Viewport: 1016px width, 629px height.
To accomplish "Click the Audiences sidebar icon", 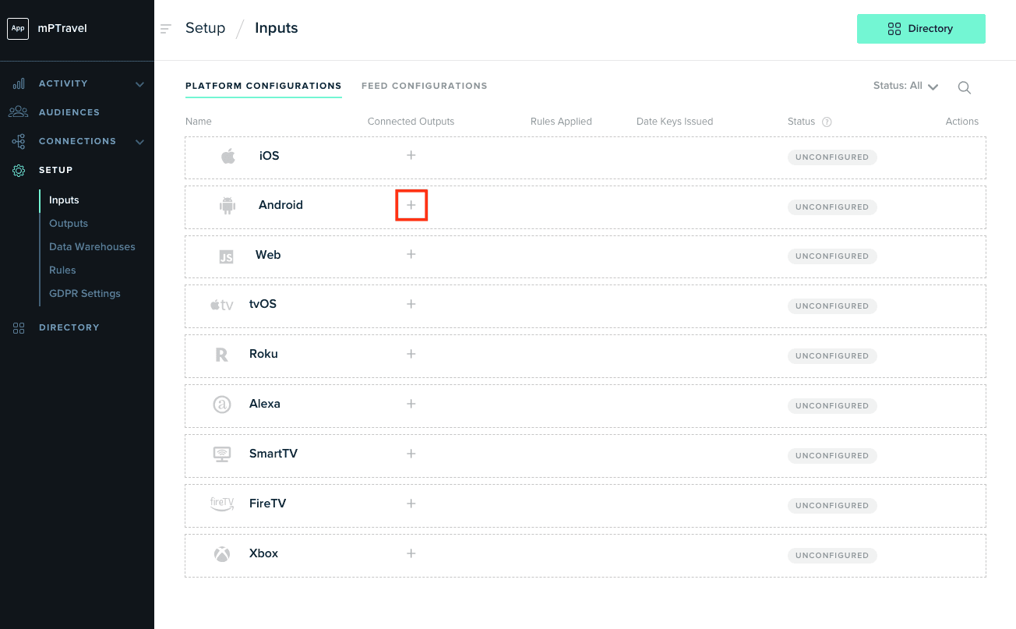I will 18,111.
